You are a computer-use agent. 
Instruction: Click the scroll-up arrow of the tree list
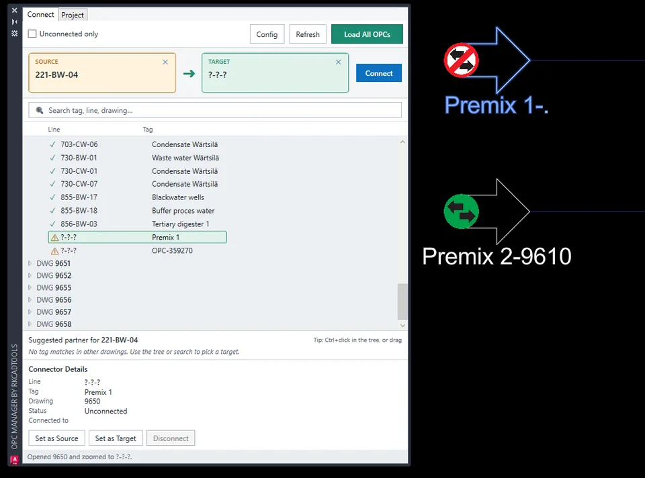pyautogui.click(x=402, y=142)
